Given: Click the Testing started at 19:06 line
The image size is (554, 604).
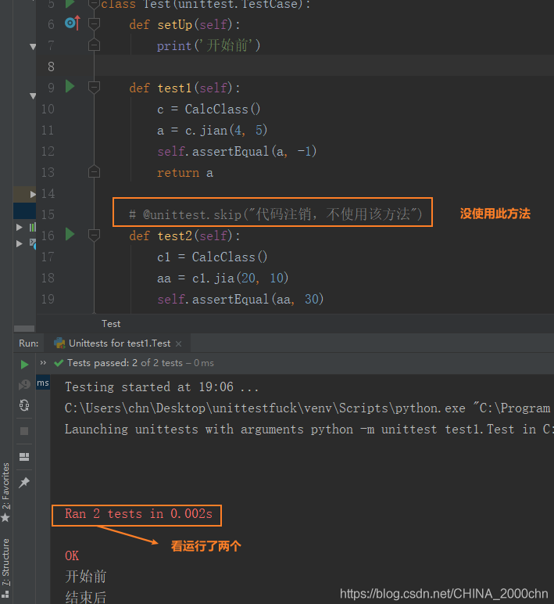Looking at the screenshot, I should 162,386.
